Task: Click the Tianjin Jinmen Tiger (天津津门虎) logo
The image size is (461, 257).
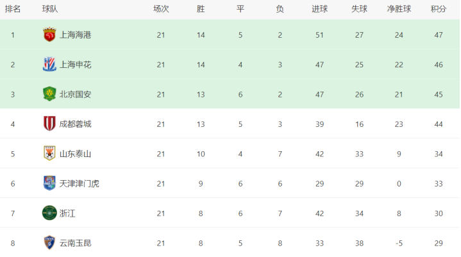Action: click(49, 183)
